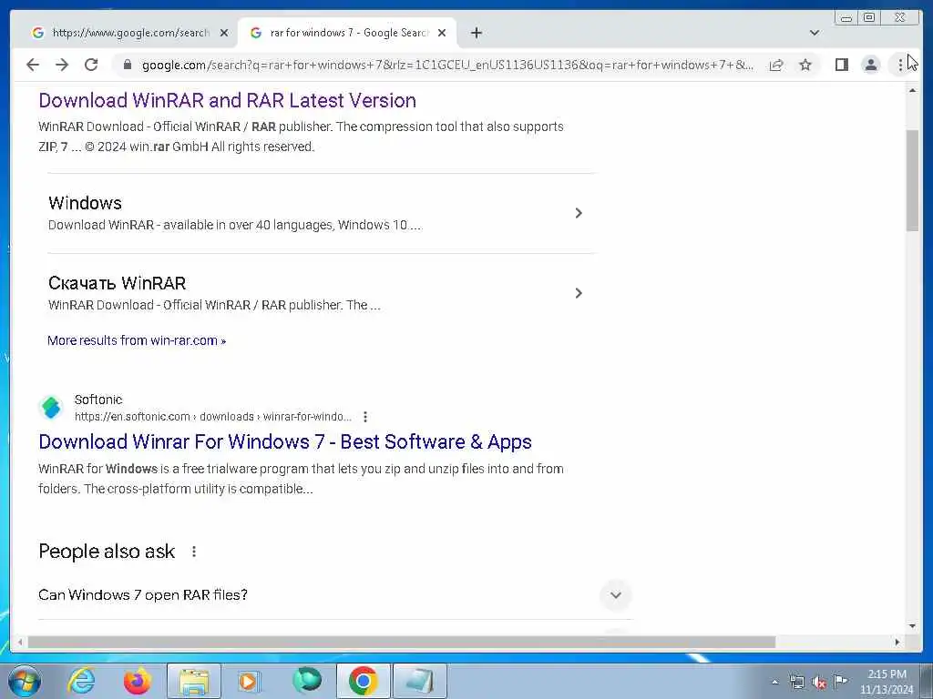The height and width of the screenshot is (699, 933).
Task: Click the en.softonic.com breadcrumb URL
Action: coord(213,417)
